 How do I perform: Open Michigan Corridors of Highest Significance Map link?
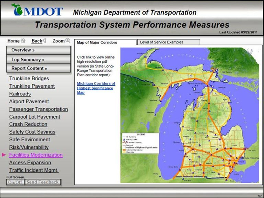pos(96,88)
